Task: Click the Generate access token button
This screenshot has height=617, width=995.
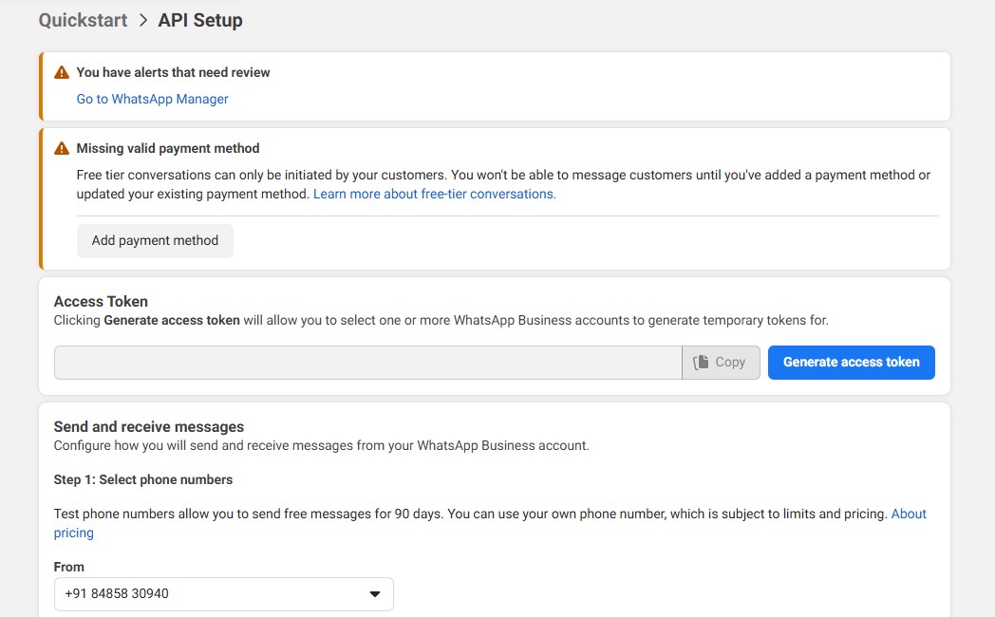Action: coord(851,362)
